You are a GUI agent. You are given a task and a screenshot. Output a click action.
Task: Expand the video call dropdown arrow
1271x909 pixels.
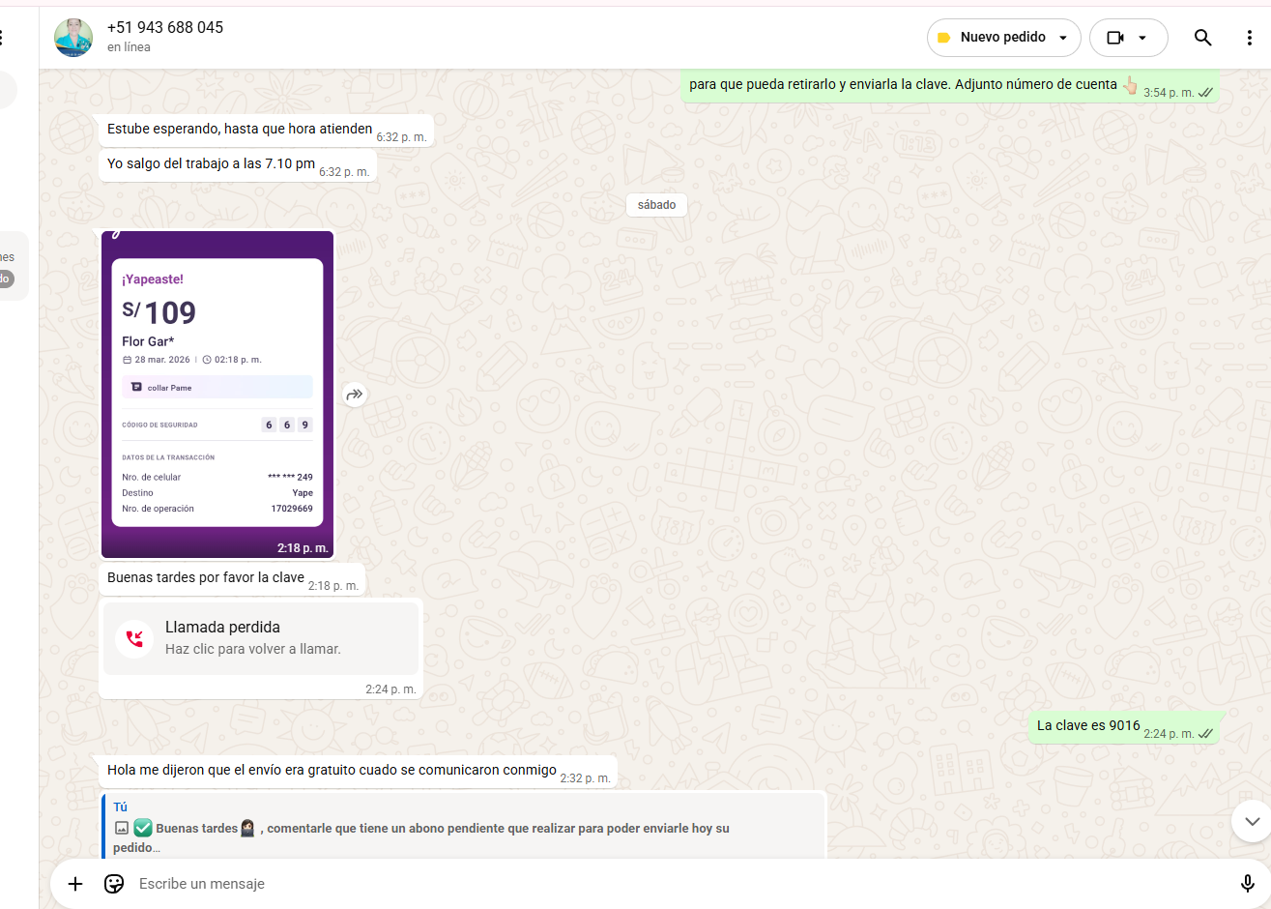coord(1142,38)
